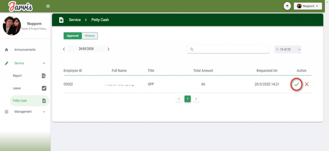Expand the Management sidebar section

click(44, 112)
